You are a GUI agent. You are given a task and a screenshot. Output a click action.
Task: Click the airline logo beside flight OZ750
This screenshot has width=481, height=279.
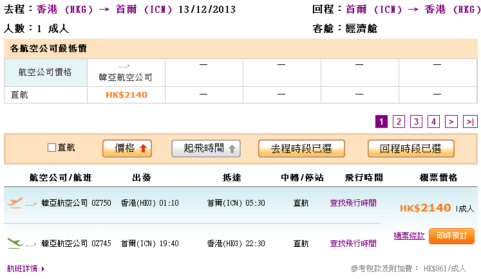(32, 203)
